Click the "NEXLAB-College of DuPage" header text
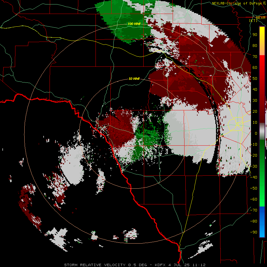 [x=237, y=3]
